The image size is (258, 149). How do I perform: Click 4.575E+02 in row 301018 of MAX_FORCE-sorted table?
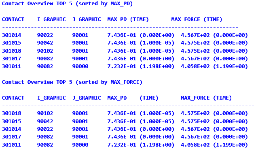pos(195,113)
